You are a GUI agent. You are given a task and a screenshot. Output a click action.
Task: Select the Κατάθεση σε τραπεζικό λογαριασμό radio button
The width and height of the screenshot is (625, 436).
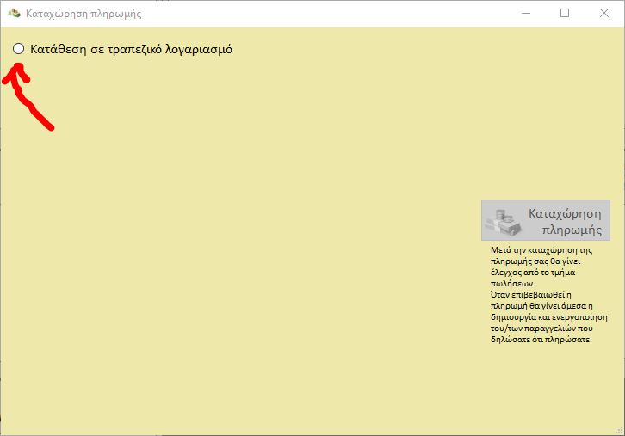(x=18, y=49)
